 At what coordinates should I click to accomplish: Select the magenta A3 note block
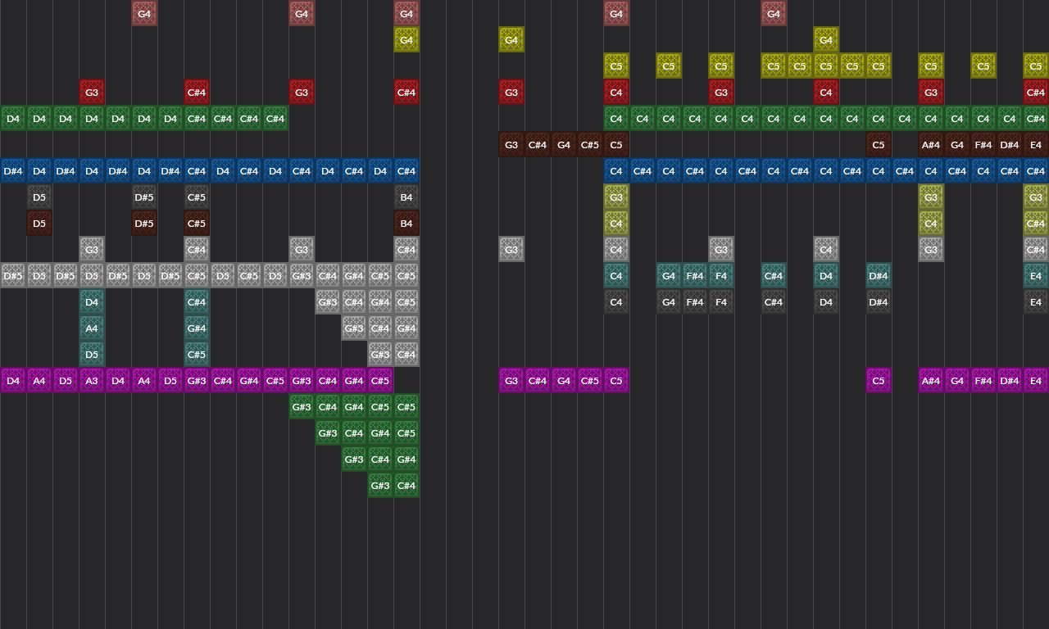click(92, 381)
